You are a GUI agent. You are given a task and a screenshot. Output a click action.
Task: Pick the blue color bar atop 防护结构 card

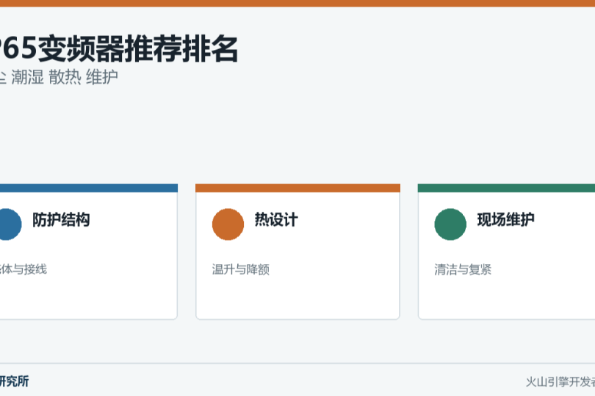[88, 188]
